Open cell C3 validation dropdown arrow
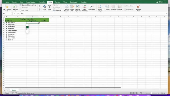Viewport: 170px width, 96px height. click(x=39, y=23)
